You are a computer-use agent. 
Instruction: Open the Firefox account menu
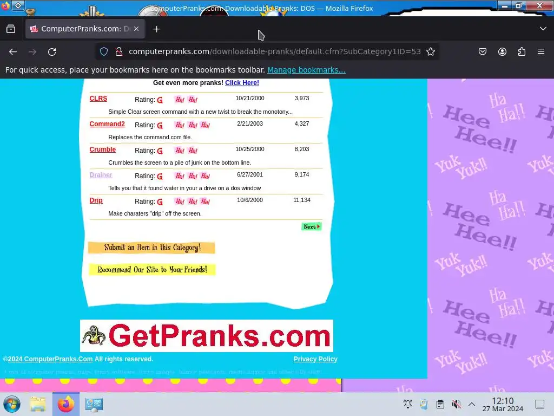(502, 51)
